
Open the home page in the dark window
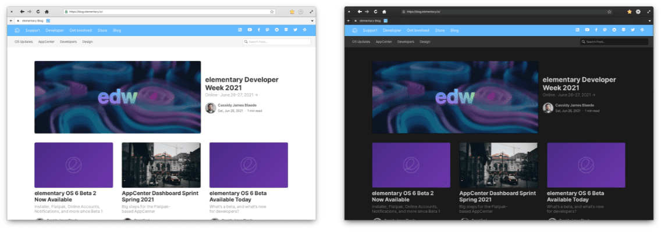pos(384,12)
